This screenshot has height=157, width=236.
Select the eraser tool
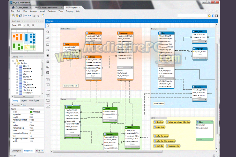48,38
